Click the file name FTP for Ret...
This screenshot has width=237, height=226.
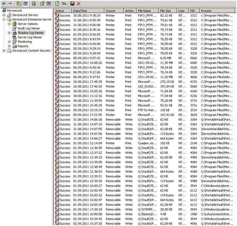(x=147, y=110)
